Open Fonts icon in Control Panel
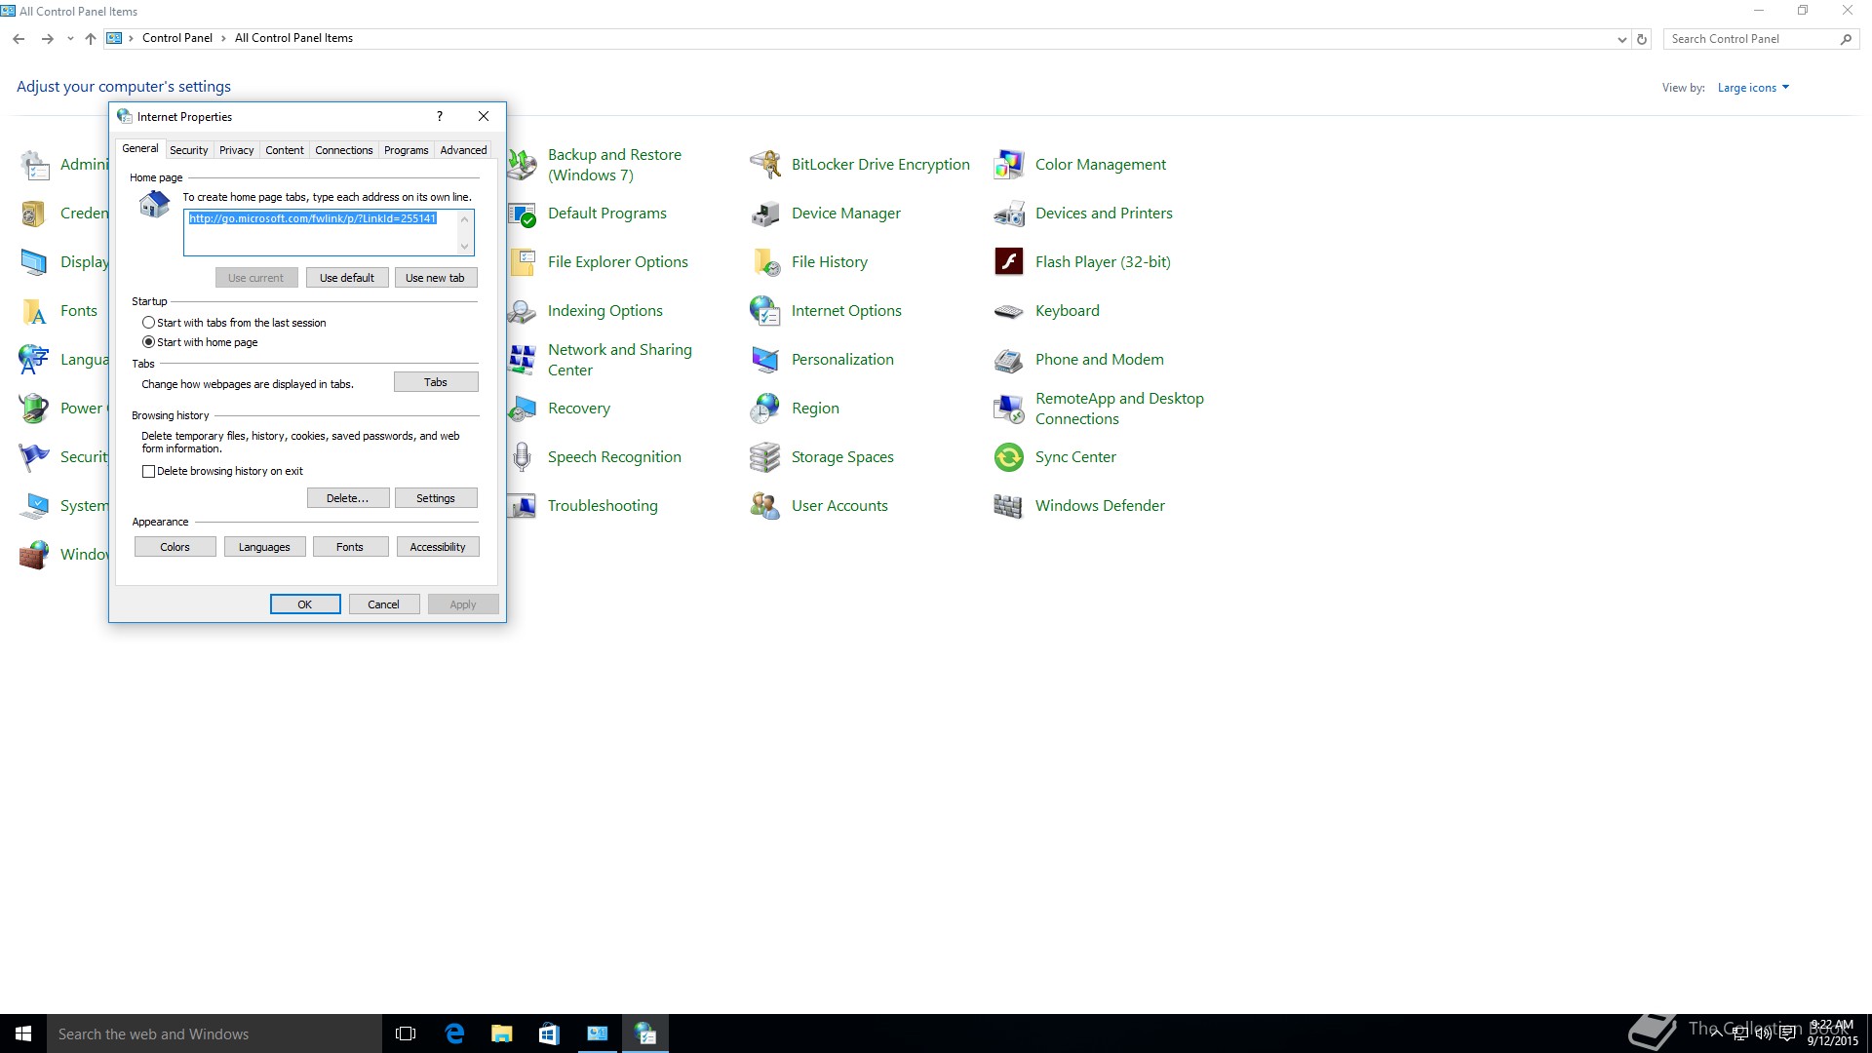 tap(34, 311)
